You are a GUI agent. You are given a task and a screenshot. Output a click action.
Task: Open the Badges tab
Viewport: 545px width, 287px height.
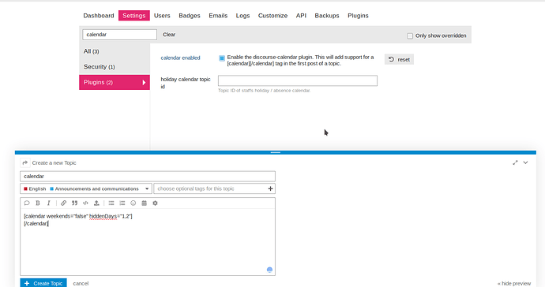(x=190, y=16)
